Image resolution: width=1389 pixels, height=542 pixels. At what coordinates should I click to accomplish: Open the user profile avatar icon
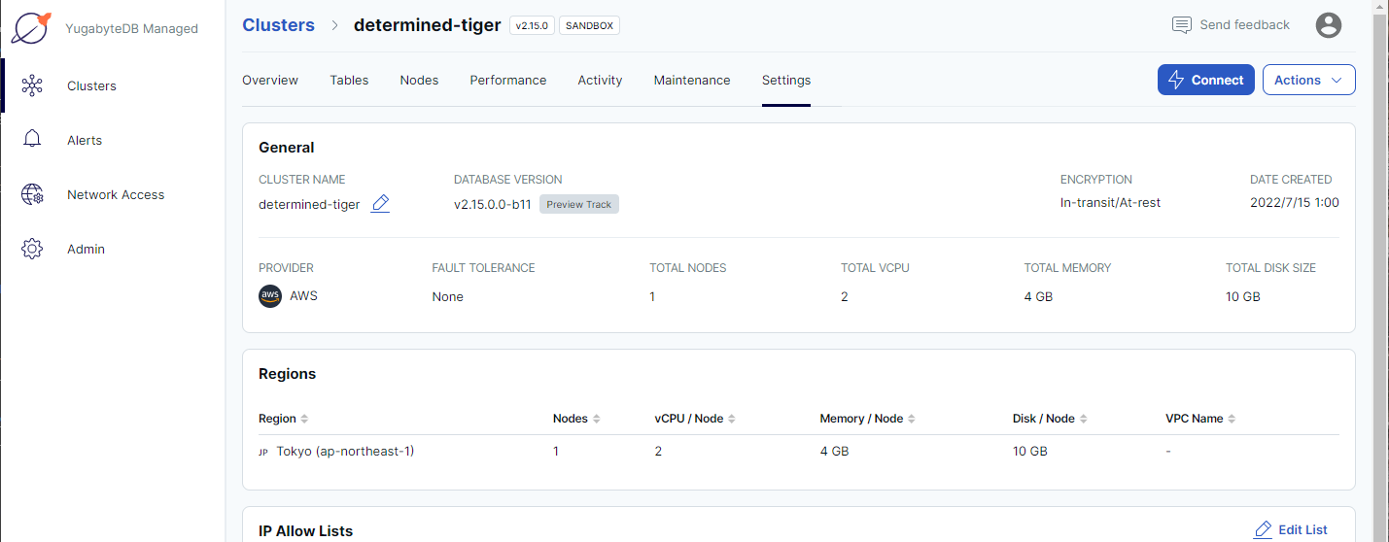[x=1329, y=25]
